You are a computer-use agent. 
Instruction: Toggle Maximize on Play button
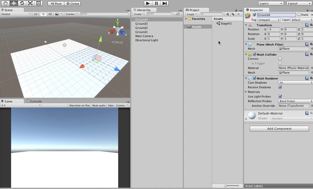79,105
